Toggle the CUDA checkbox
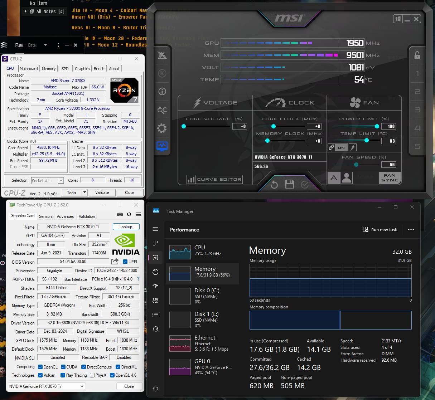Image resolution: width=435 pixels, height=400 pixels. point(63,367)
